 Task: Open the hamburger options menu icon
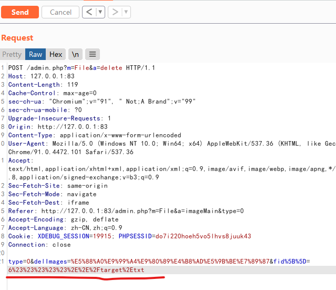pos(93,54)
